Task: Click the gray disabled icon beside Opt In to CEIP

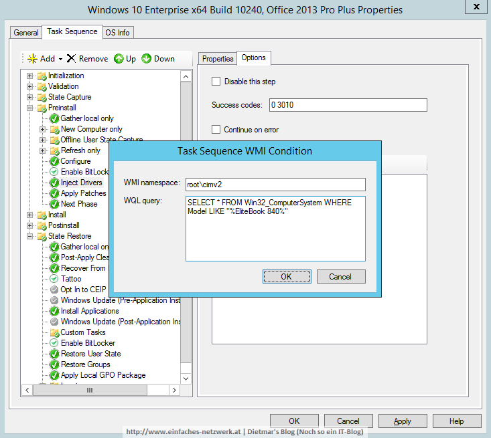Action: tap(54, 289)
